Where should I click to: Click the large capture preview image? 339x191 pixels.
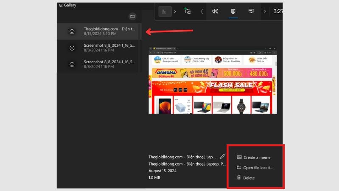coord(213,80)
